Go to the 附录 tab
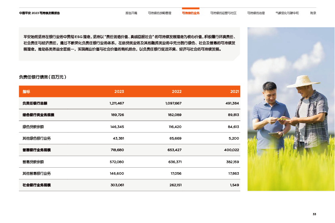 [313, 13]
